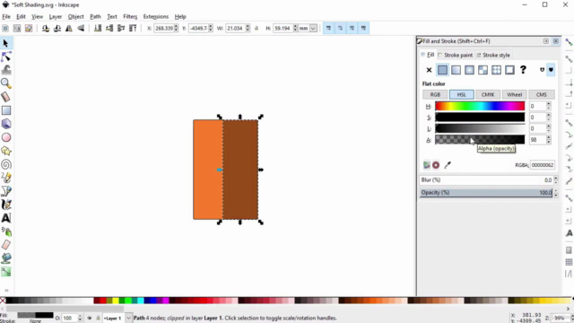Screen dimensions: 574x323
Task: Expand the toolbox overflow chevron
Action: 6,291
